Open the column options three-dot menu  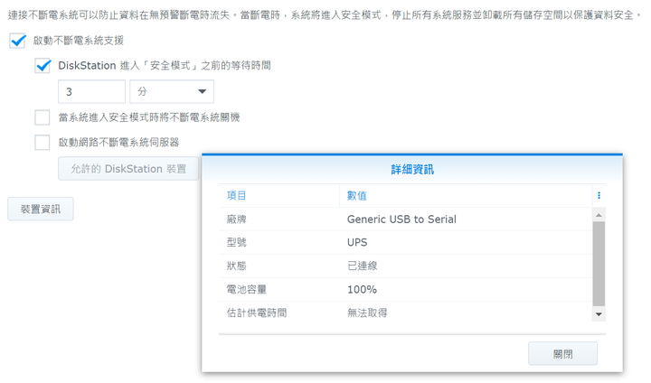click(x=599, y=195)
